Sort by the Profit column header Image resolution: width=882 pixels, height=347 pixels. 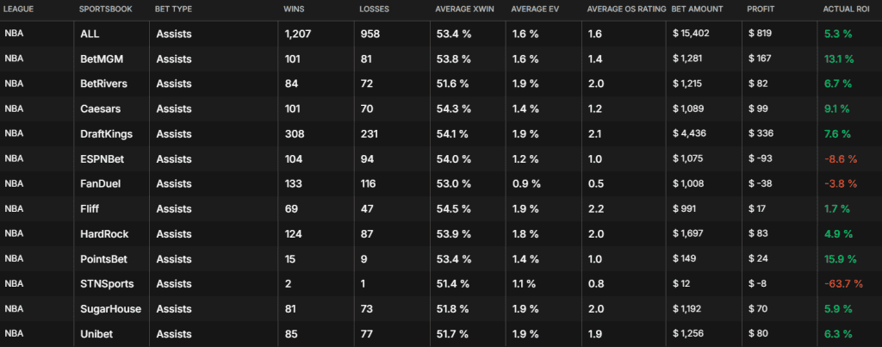tap(761, 9)
